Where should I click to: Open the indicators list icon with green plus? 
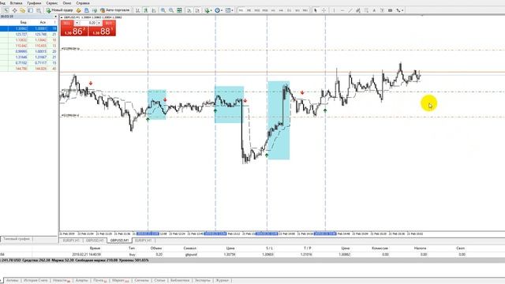click(x=207, y=10)
